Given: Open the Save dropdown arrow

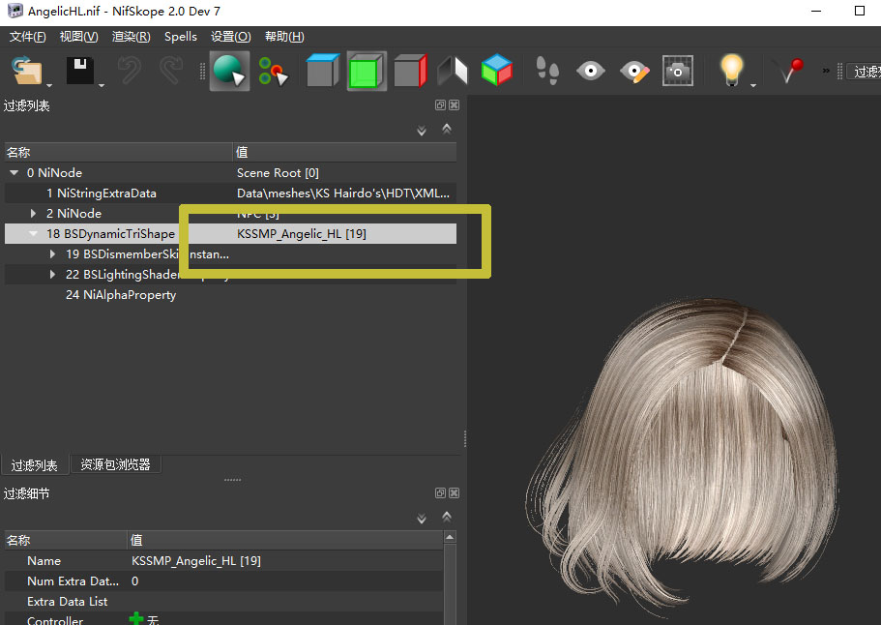Looking at the screenshot, I should tap(102, 85).
